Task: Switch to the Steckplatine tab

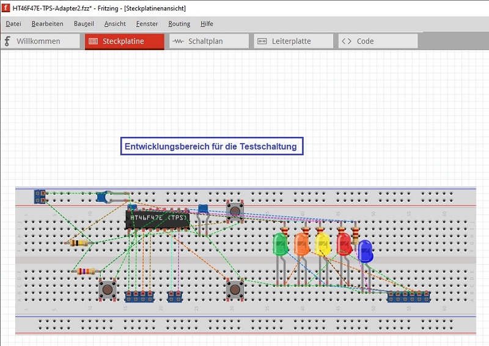Action: [125, 41]
